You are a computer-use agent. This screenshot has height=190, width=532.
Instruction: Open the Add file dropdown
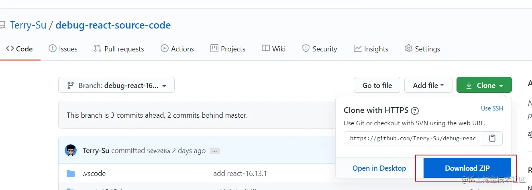pyautogui.click(x=428, y=85)
